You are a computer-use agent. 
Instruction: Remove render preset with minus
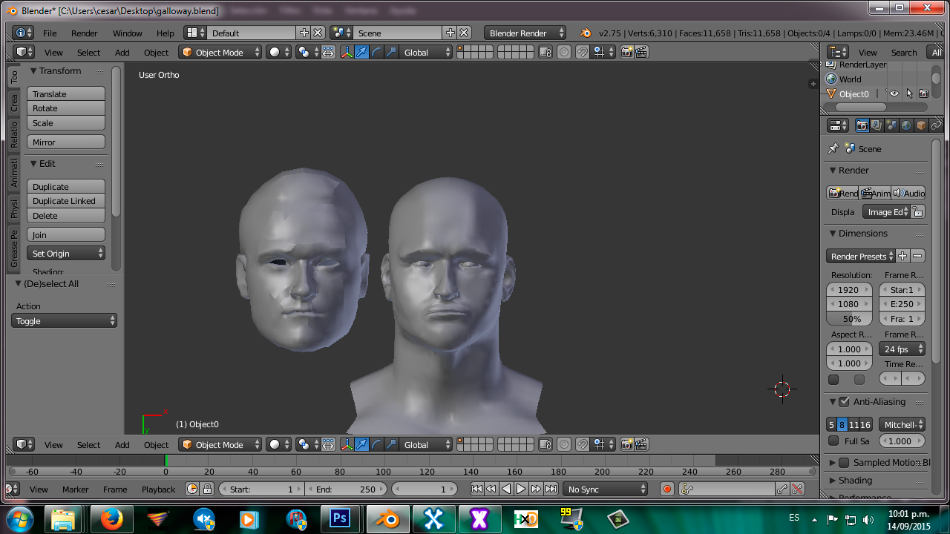point(918,256)
